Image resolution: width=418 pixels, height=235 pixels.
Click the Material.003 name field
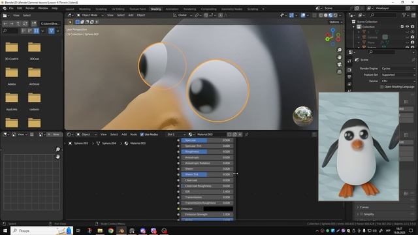(211, 134)
